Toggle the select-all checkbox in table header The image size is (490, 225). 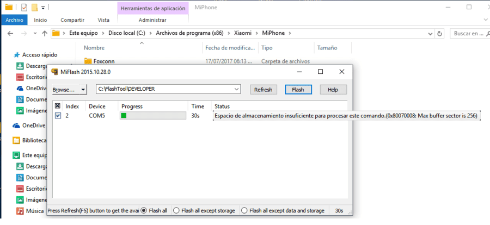click(x=58, y=106)
